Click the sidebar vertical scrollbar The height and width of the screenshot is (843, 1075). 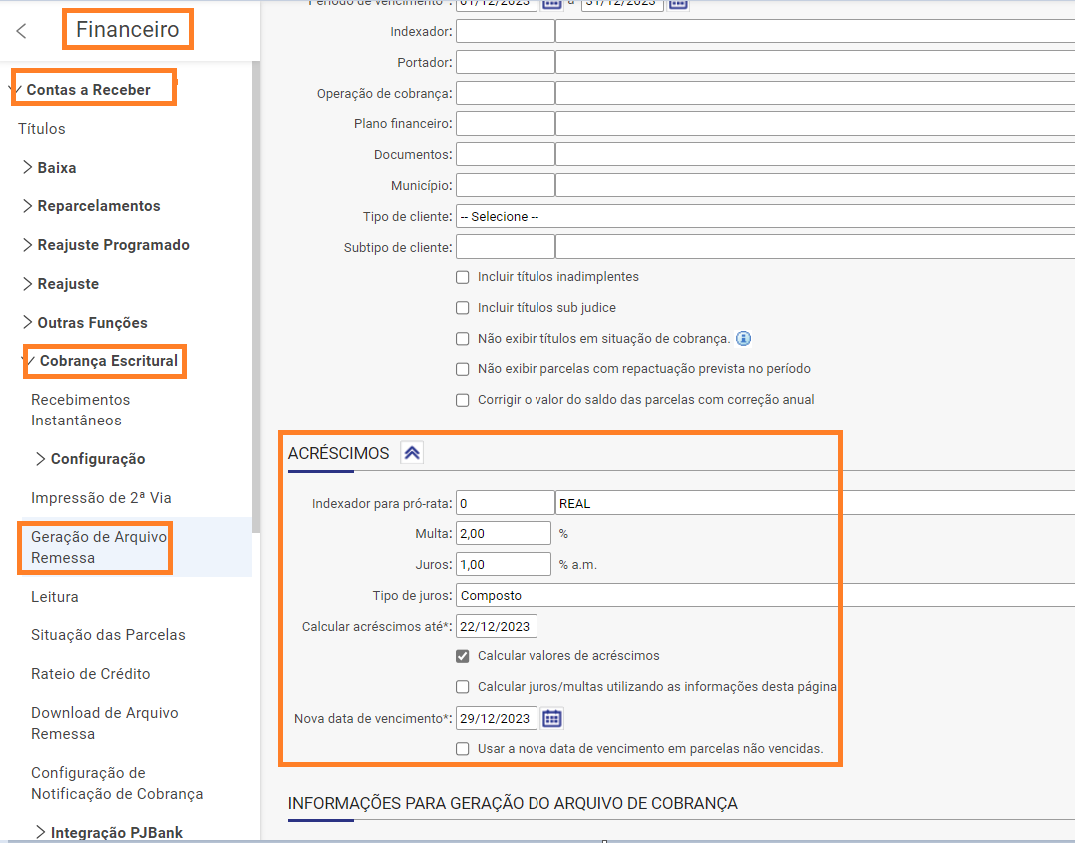256,296
